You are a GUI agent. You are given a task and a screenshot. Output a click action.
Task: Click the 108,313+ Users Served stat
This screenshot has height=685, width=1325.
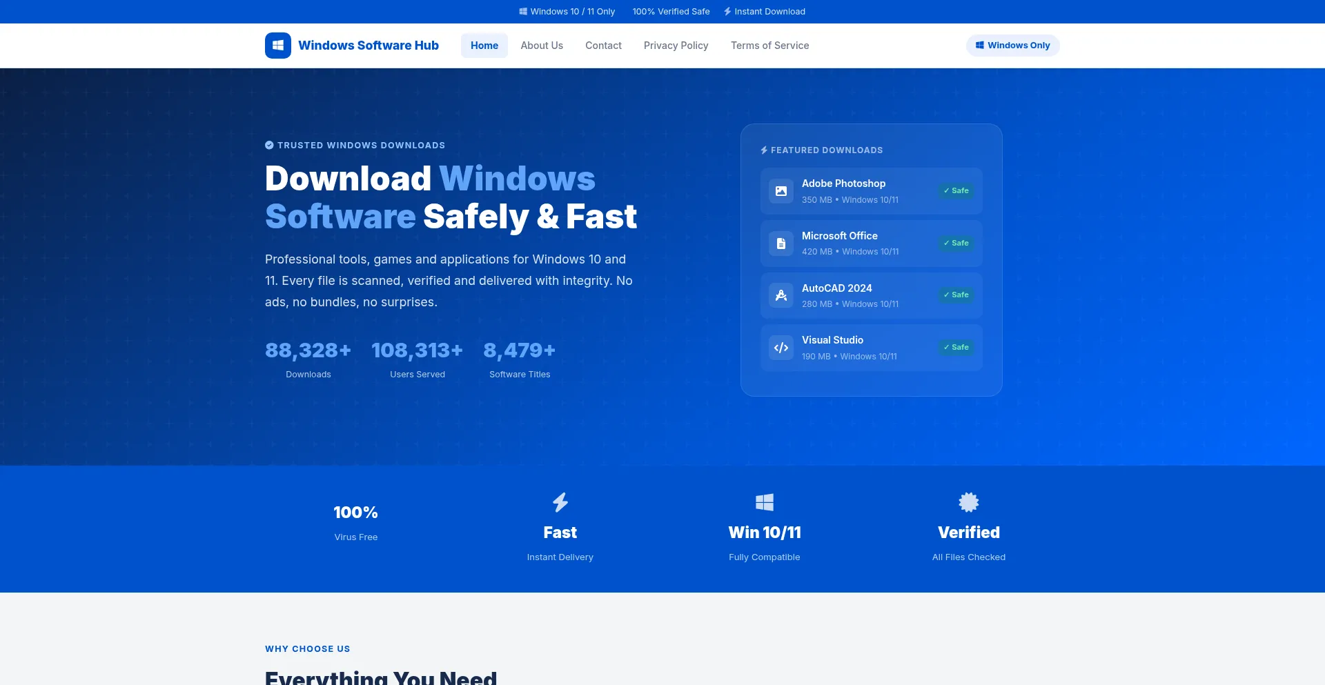tap(418, 359)
